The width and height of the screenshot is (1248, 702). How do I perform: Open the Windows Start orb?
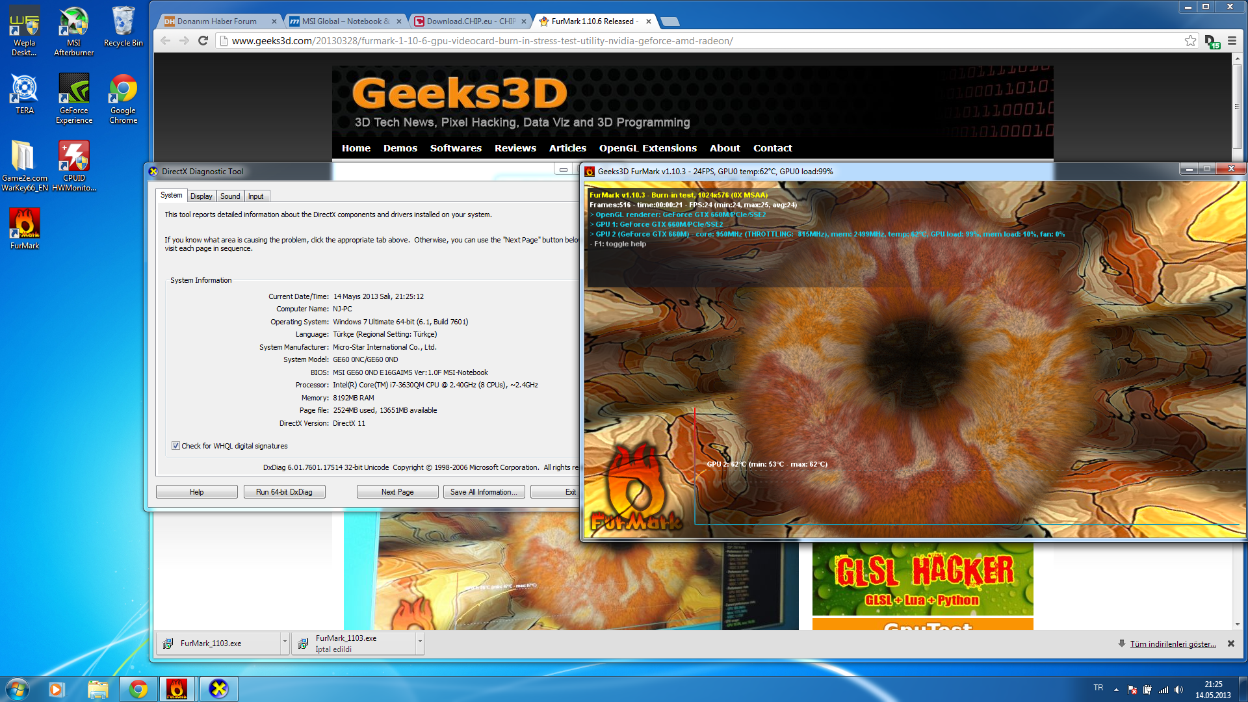pyautogui.click(x=18, y=688)
